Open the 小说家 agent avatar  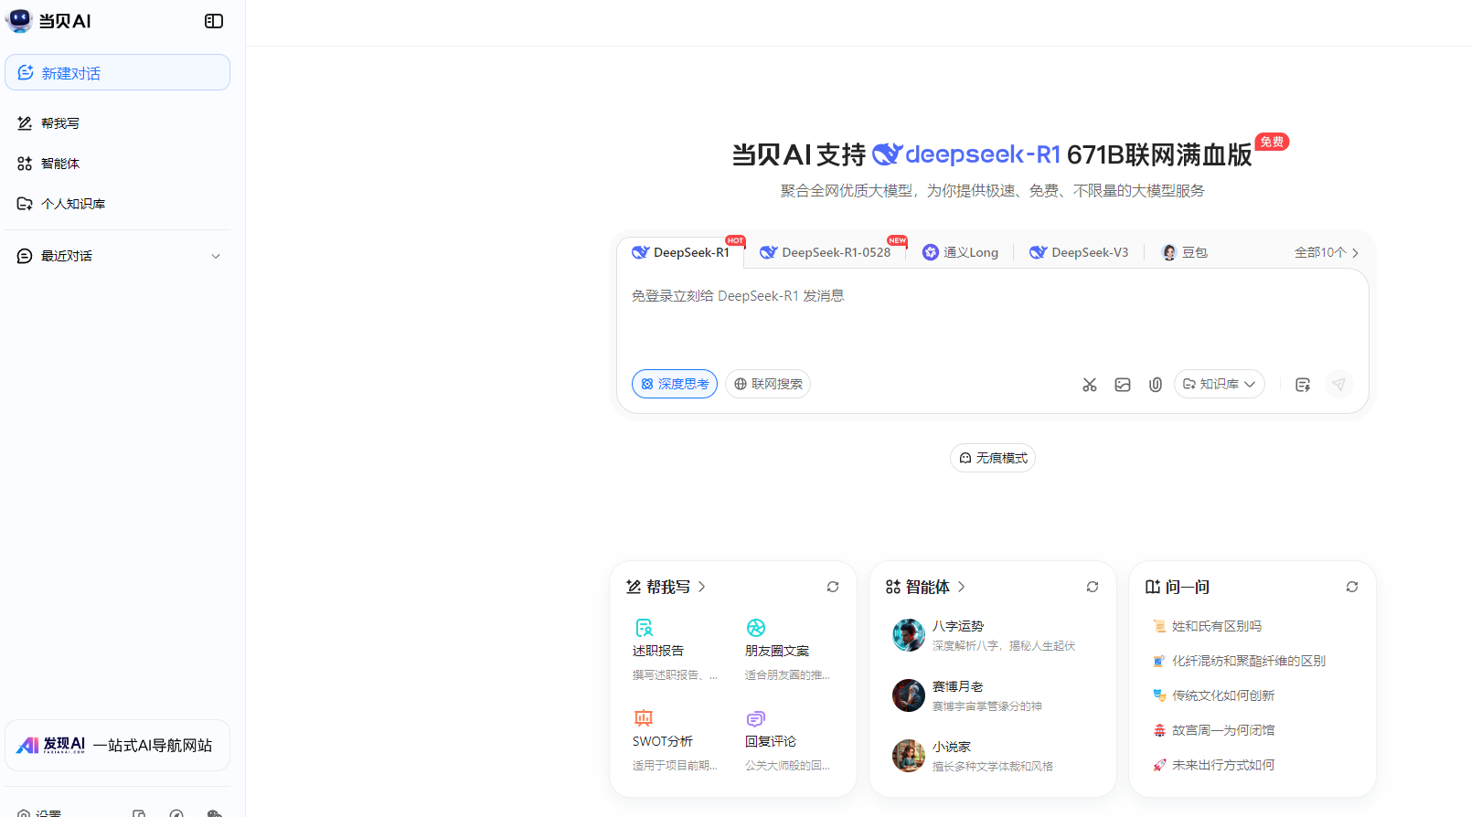pyautogui.click(x=909, y=756)
